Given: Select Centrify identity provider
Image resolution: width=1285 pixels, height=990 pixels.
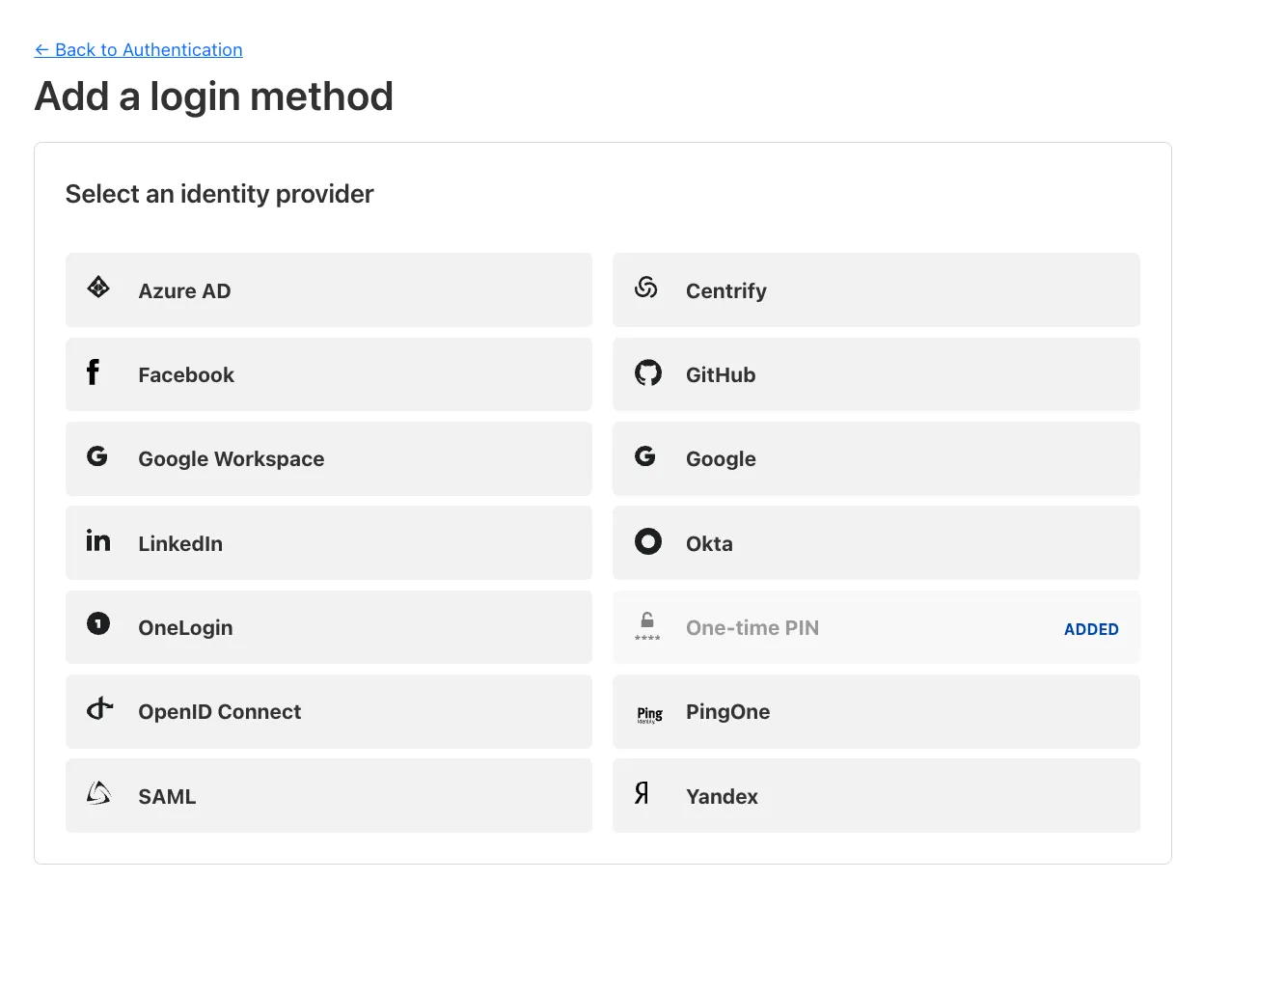Looking at the screenshot, I should [x=876, y=290].
